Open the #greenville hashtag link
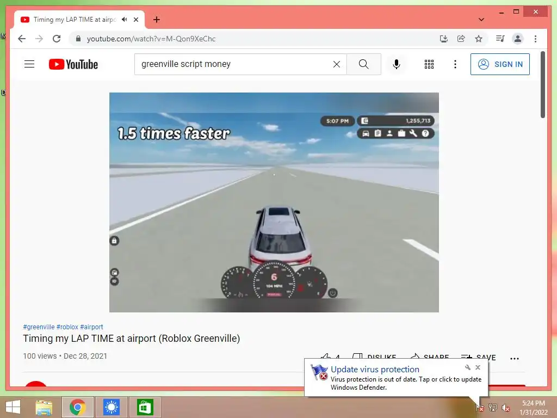557x418 pixels. [39, 327]
